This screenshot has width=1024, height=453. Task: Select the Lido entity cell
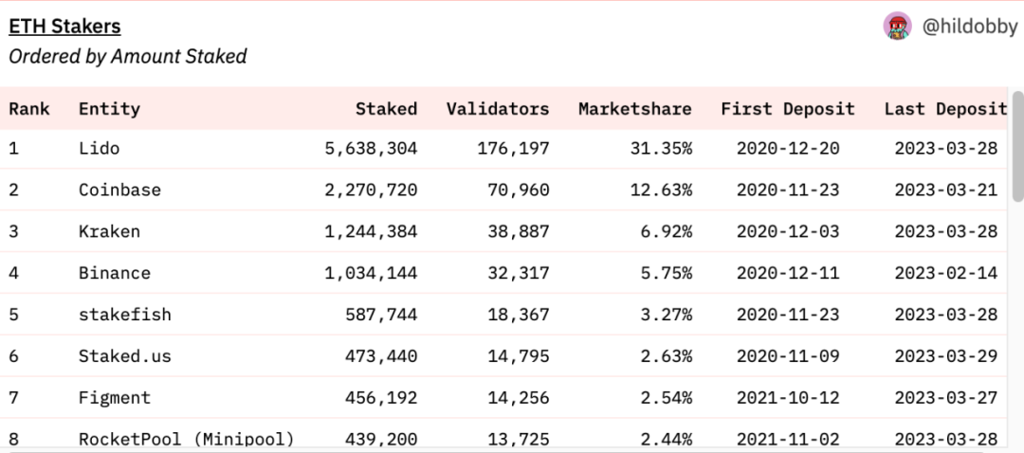[x=99, y=149]
